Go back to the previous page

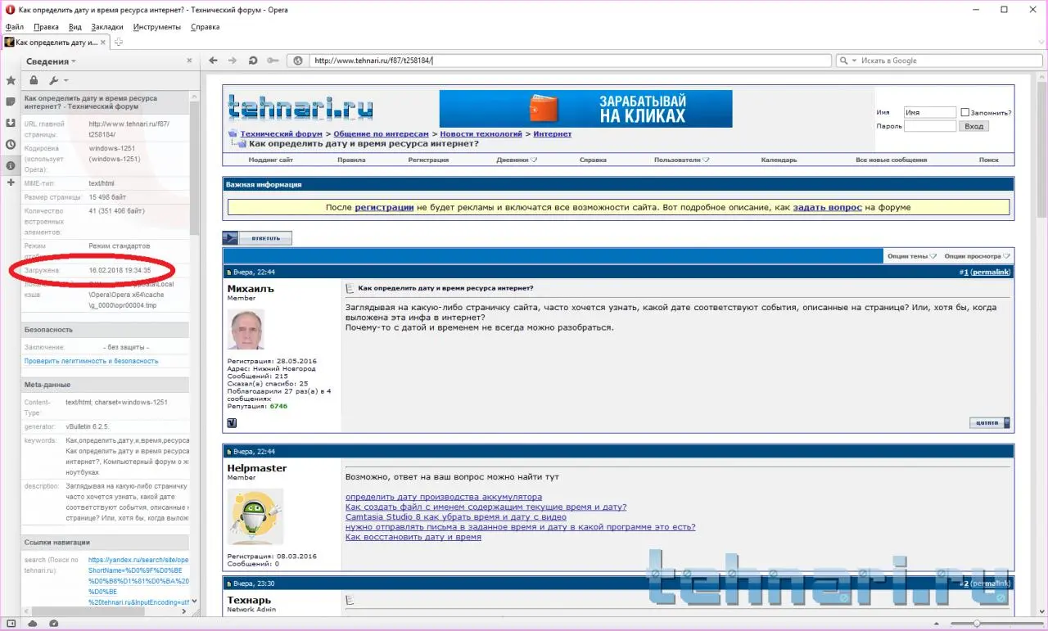[214, 61]
